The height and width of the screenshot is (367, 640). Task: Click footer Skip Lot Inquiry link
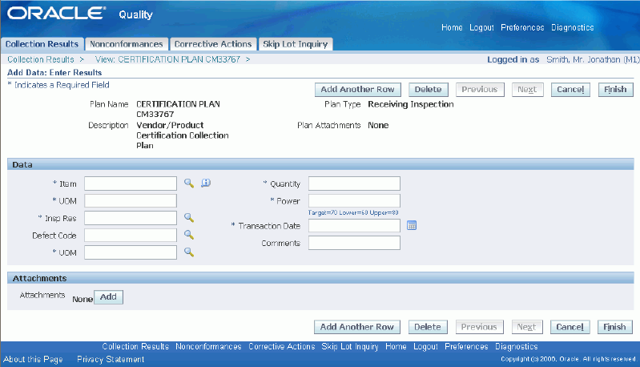coord(350,347)
